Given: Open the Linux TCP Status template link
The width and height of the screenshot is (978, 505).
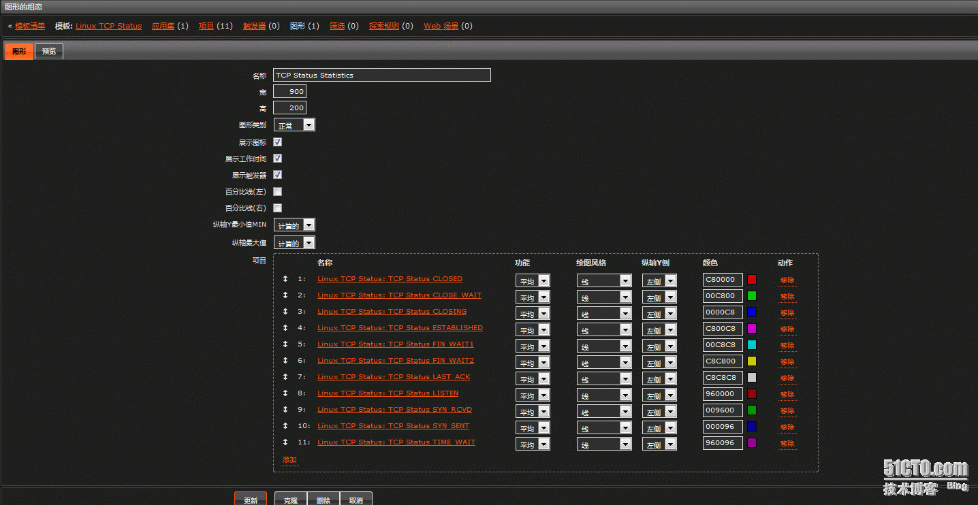Looking at the screenshot, I should click(109, 26).
